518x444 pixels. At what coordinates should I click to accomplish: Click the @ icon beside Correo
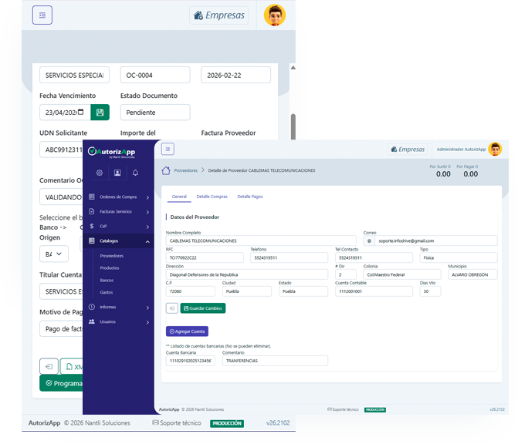click(369, 240)
